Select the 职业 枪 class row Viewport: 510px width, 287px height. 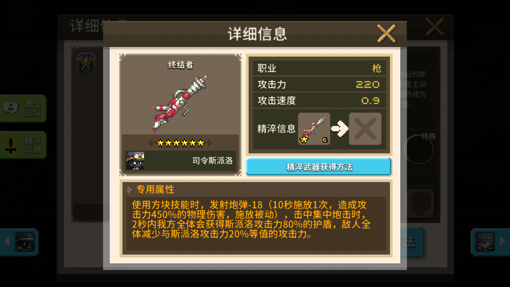(x=319, y=68)
